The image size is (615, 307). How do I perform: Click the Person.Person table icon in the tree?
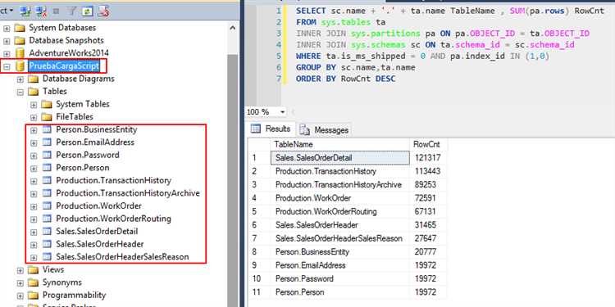pos(47,168)
